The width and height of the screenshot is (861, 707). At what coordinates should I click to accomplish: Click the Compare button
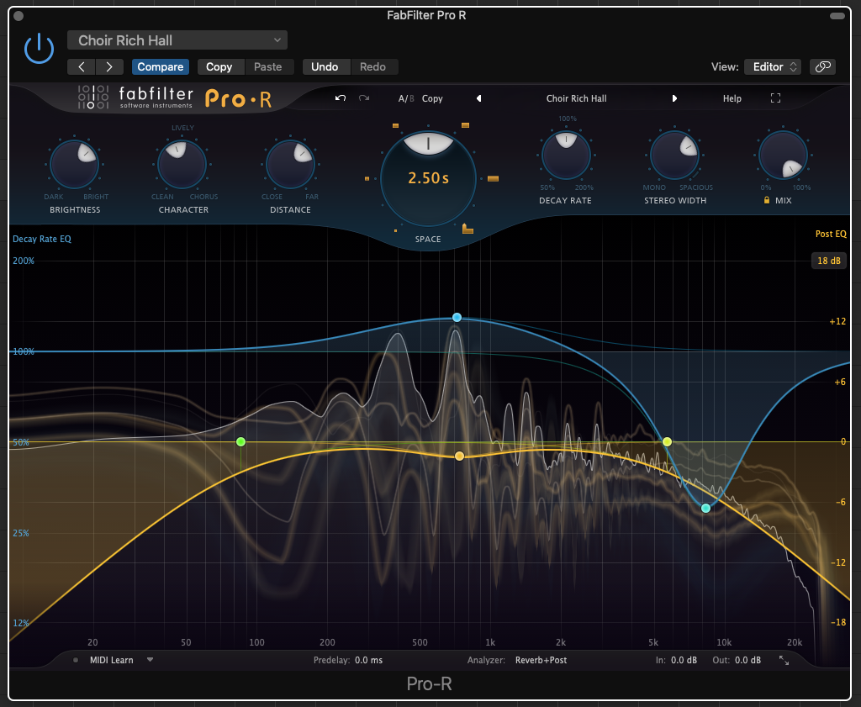161,67
